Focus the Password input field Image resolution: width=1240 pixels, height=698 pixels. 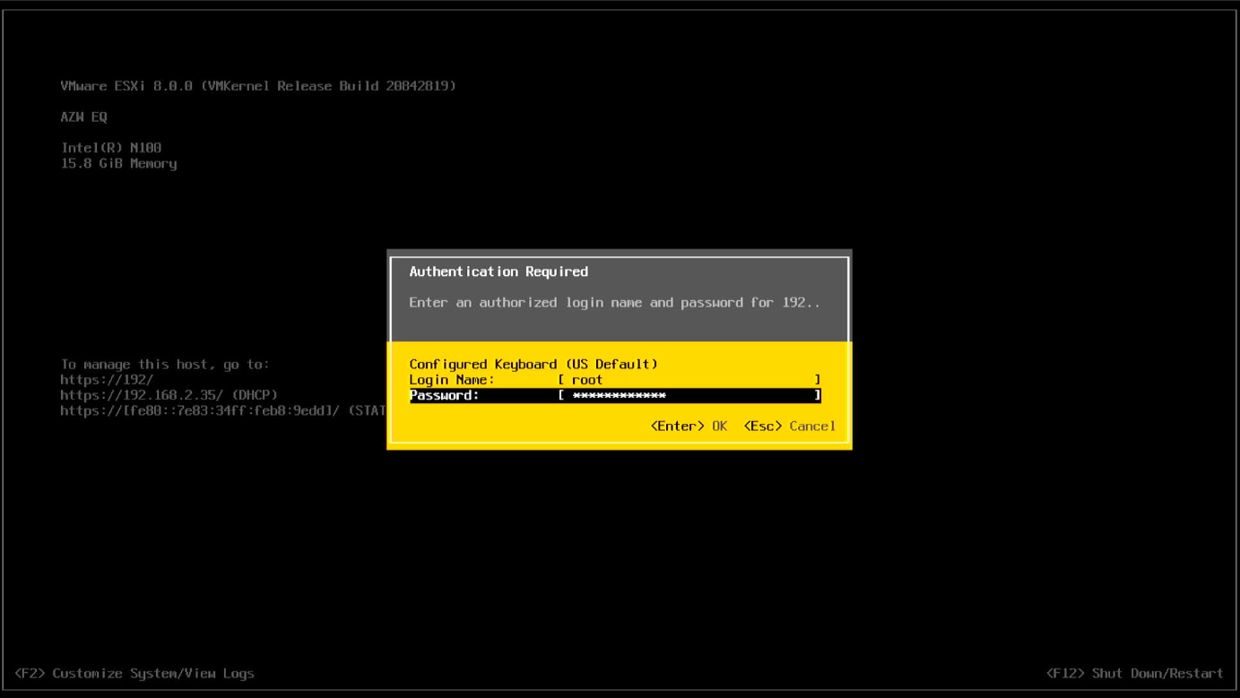[689, 395]
